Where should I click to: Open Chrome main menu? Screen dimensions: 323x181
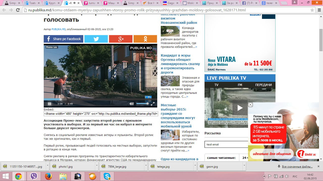coord(319,10)
